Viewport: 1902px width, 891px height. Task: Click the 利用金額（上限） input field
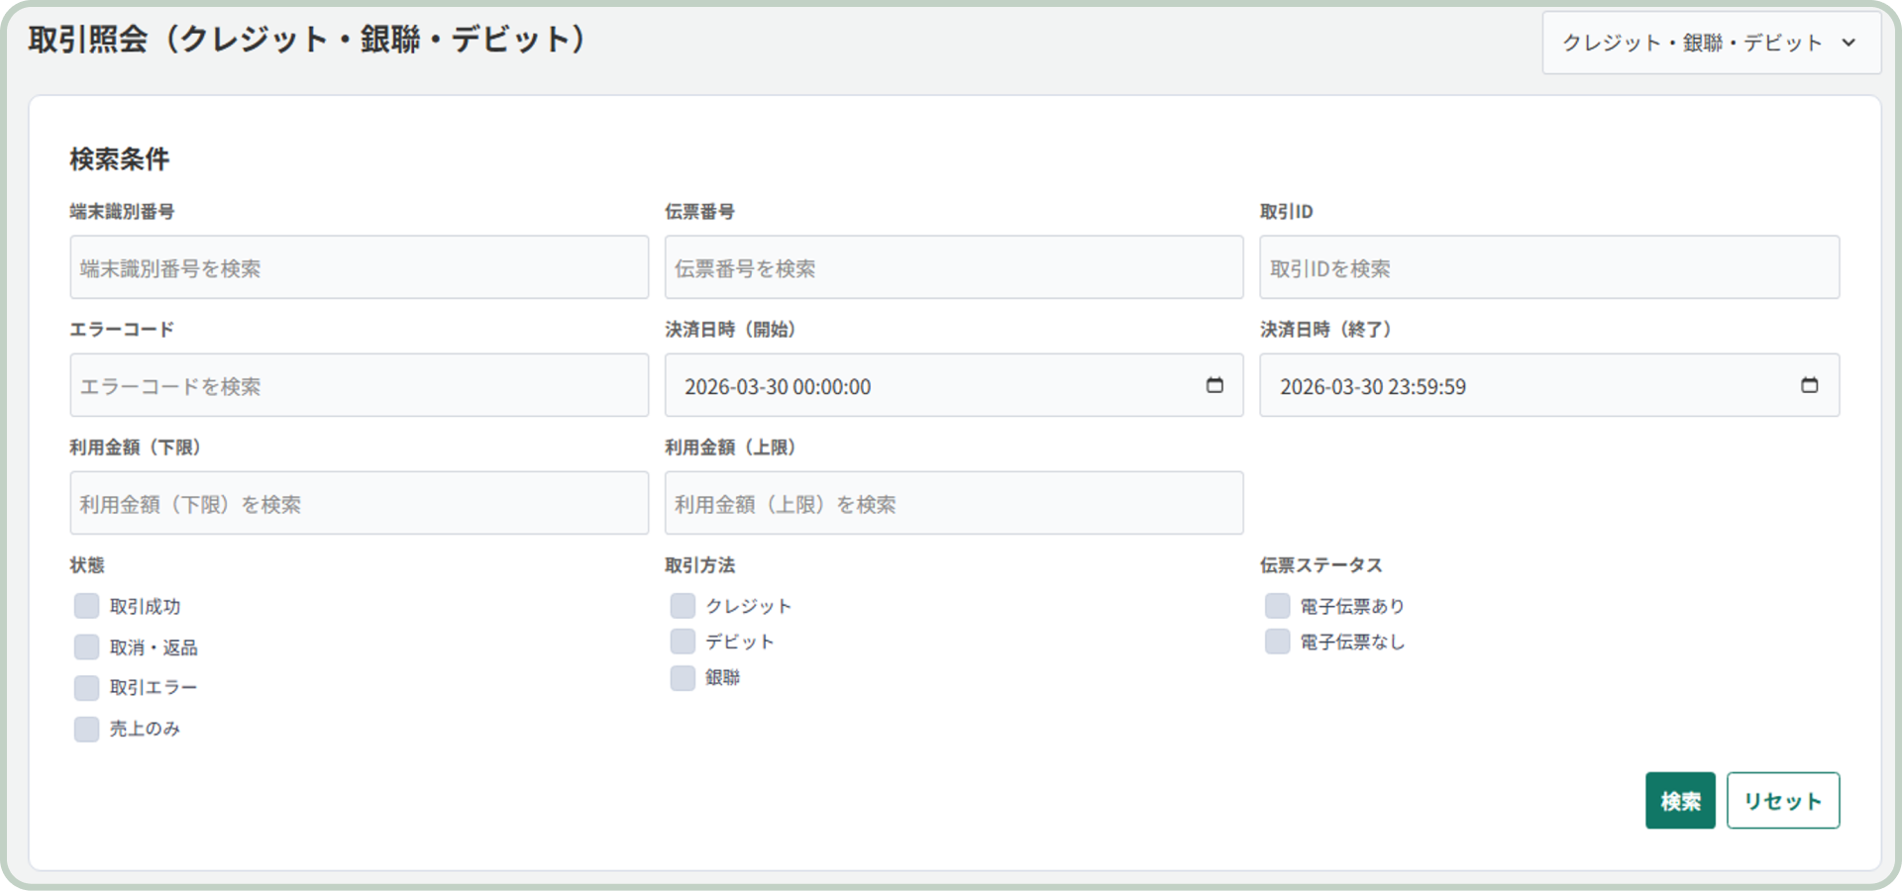(953, 503)
